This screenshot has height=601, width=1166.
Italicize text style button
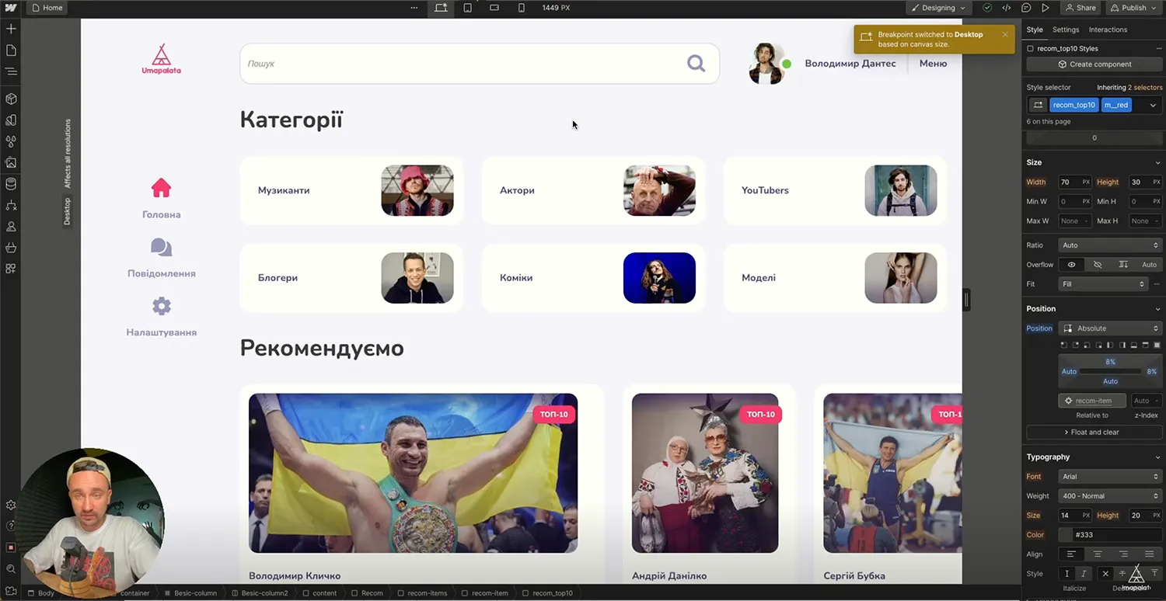(x=1084, y=574)
